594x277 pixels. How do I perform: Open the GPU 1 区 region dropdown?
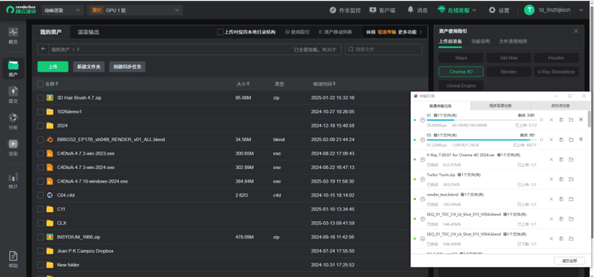tap(135, 10)
